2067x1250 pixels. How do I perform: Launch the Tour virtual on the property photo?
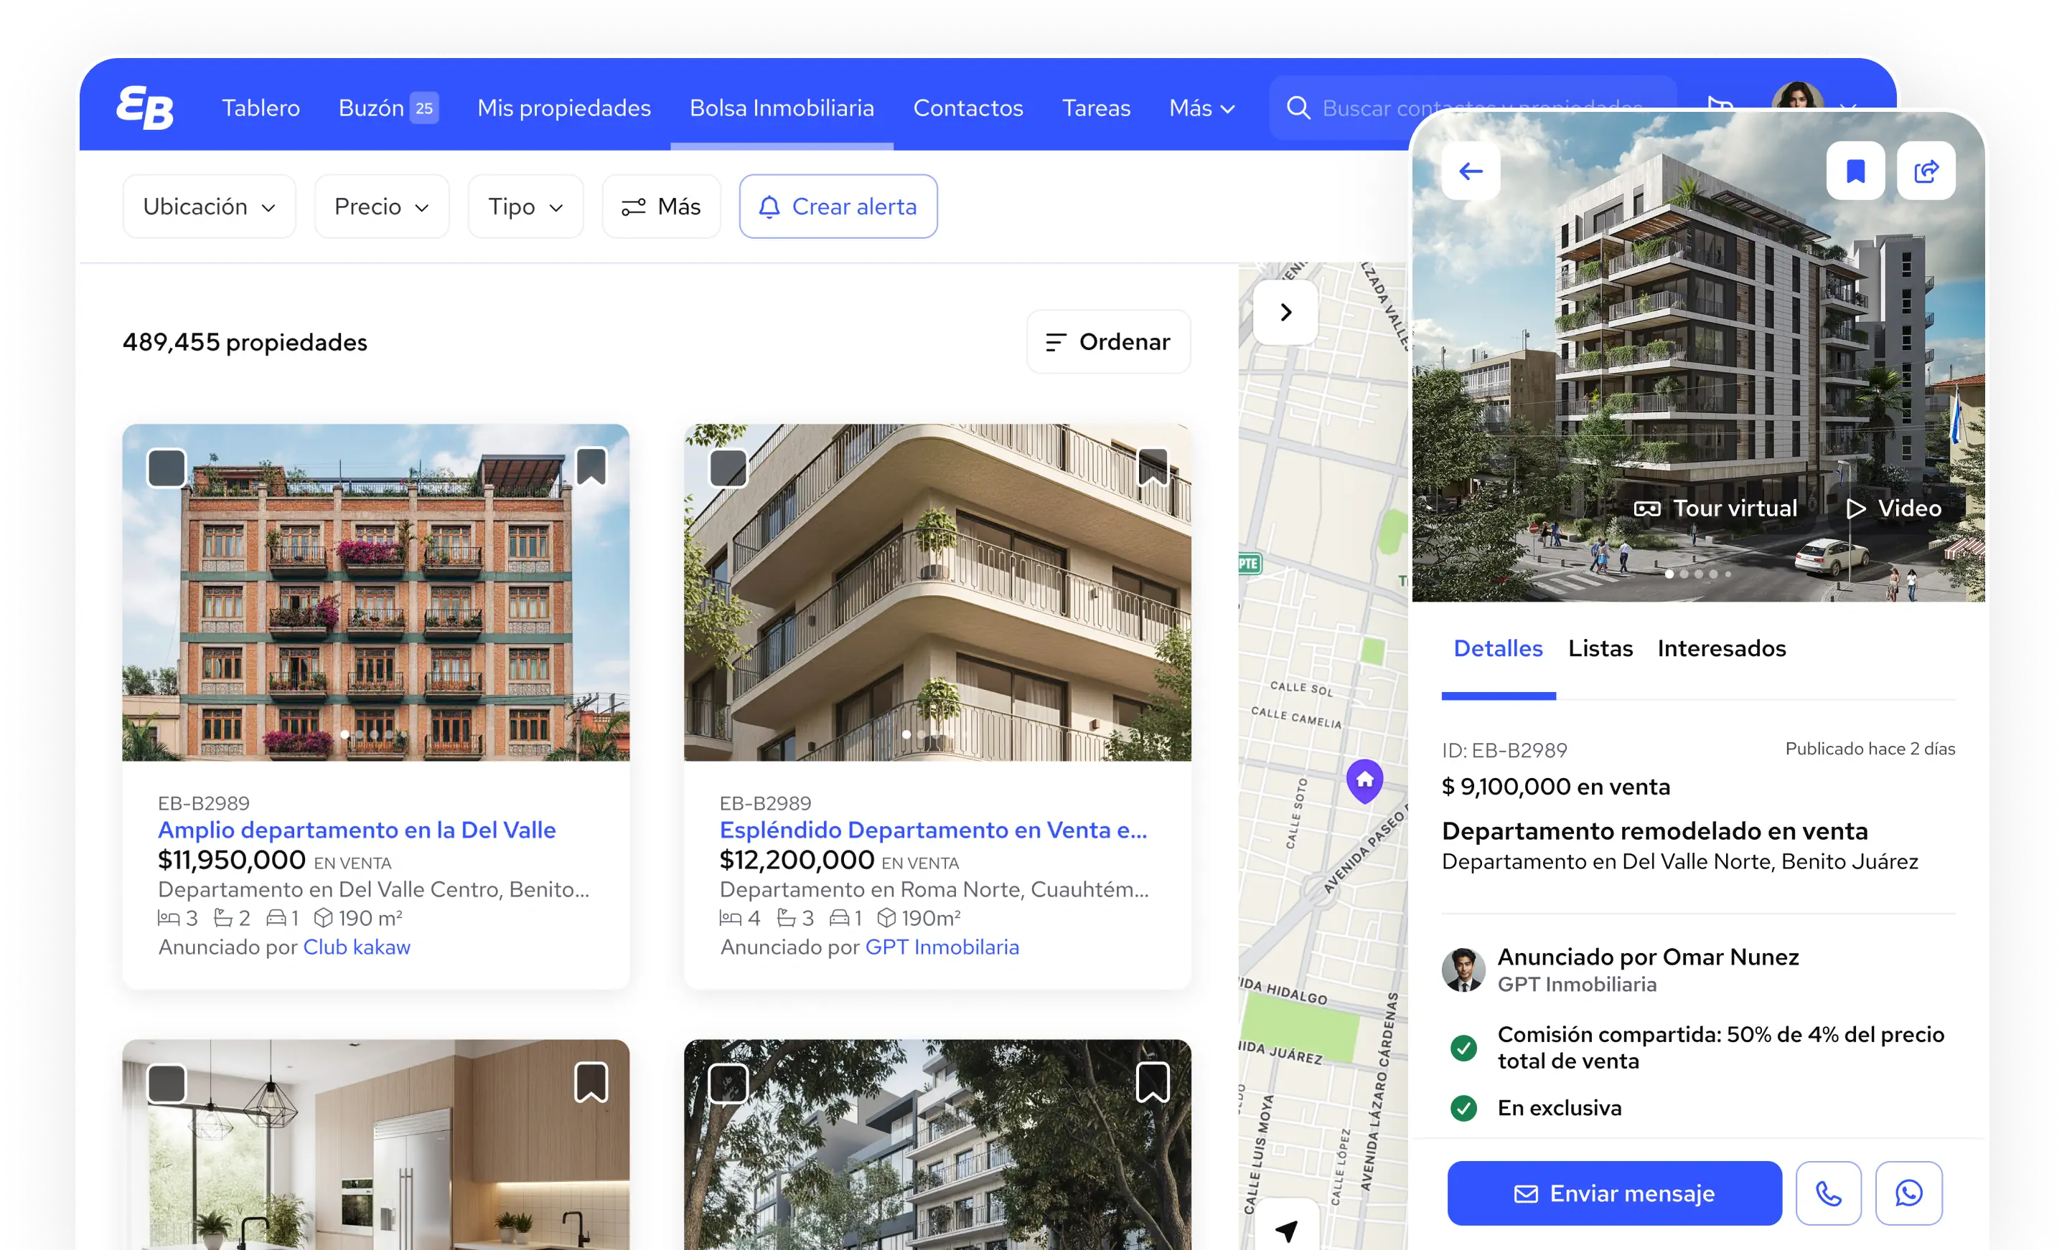(x=1715, y=507)
